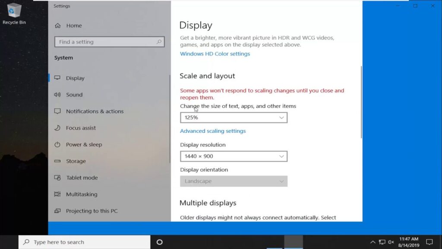This screenshot has height=249, width=442.
Task: Click the Storage drive icon
Action: coord(57,161)
